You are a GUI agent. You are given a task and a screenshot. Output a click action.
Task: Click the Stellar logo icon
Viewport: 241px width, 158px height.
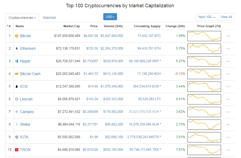coord(17,124)
